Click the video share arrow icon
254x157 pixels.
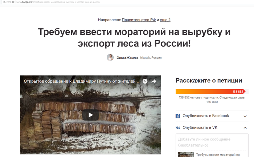pos(154,81)
